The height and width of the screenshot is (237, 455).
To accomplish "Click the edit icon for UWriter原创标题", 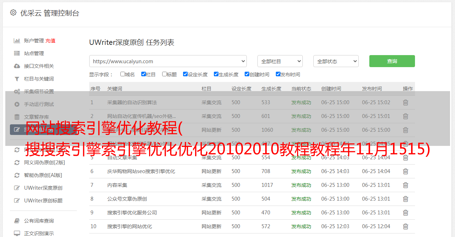I will click(x=17, y=201).
